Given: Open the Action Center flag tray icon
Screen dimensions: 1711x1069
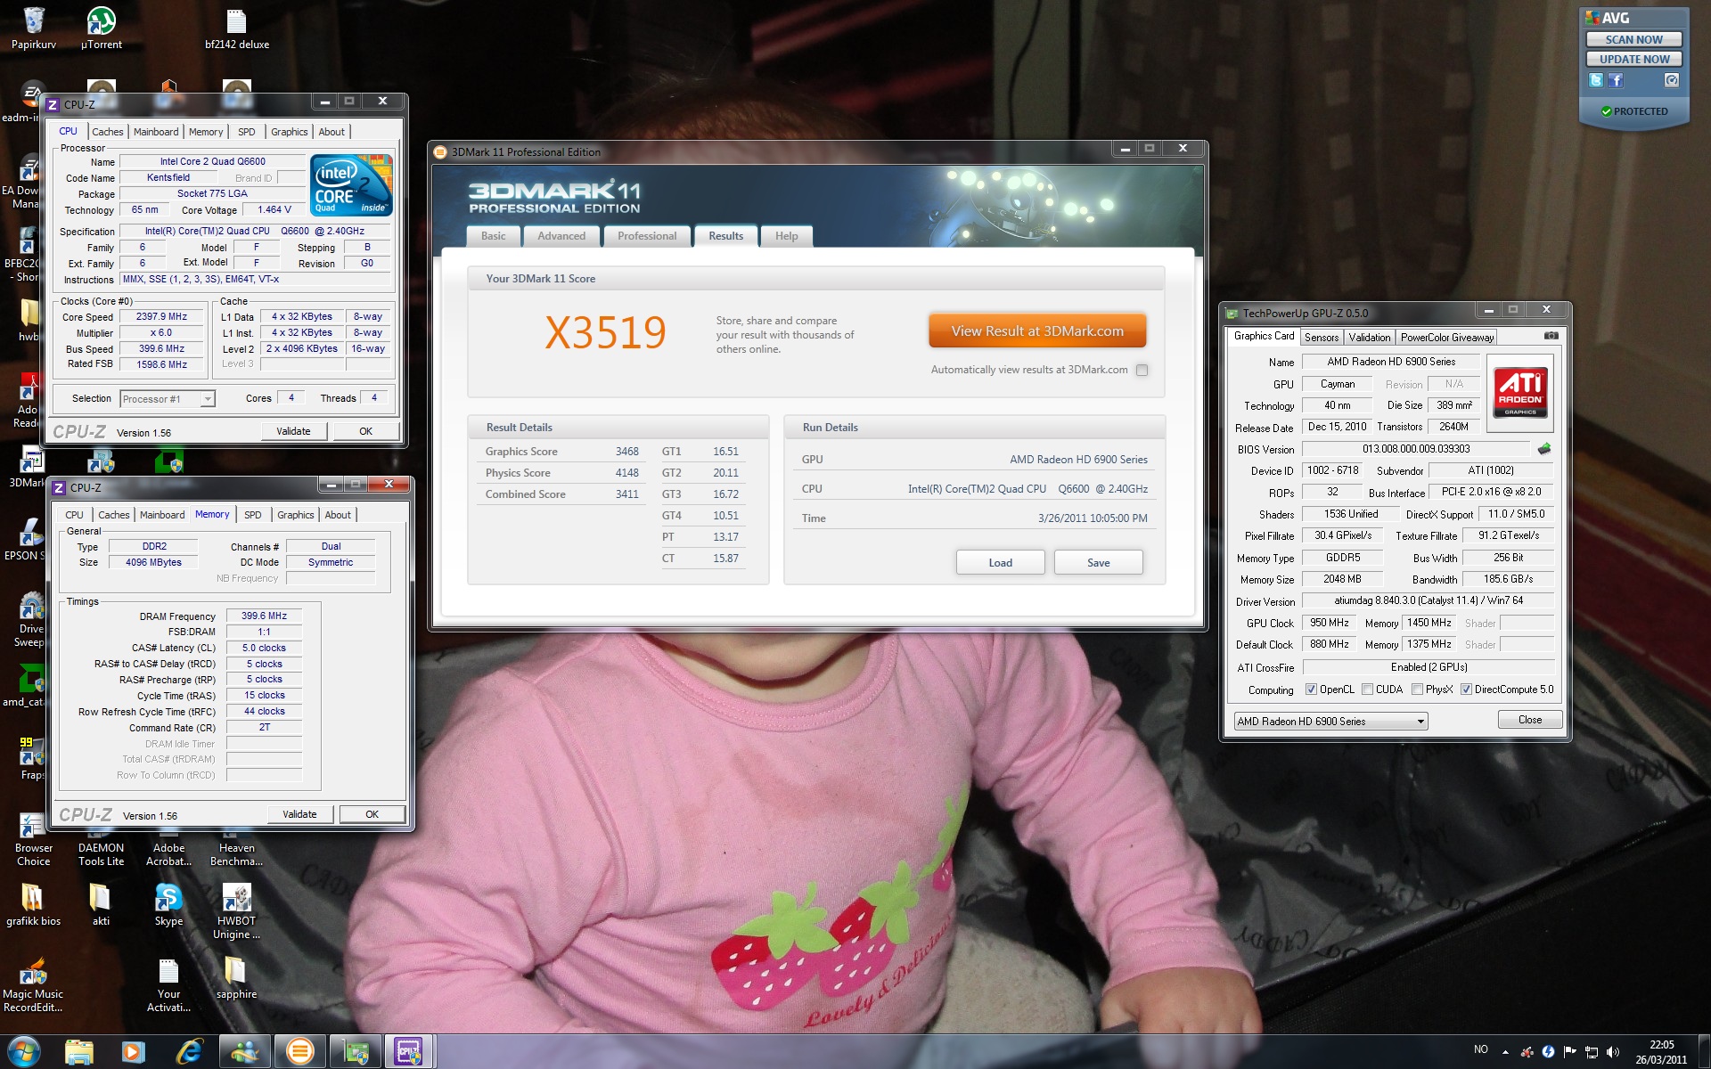Looking at the screenshot, I should (1570, 1052).
